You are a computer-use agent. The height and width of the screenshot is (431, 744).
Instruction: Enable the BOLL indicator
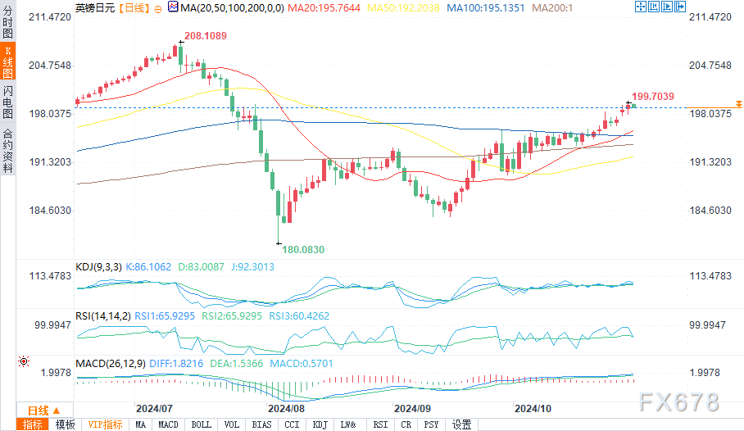click(x=201, y=424)
